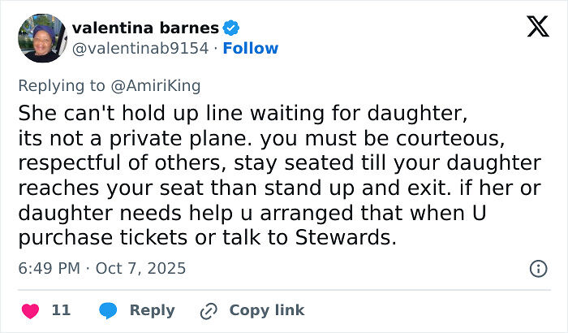The image size is (568, 333).
Task: Click the X logo icon
Action: [x=537, y=28]
